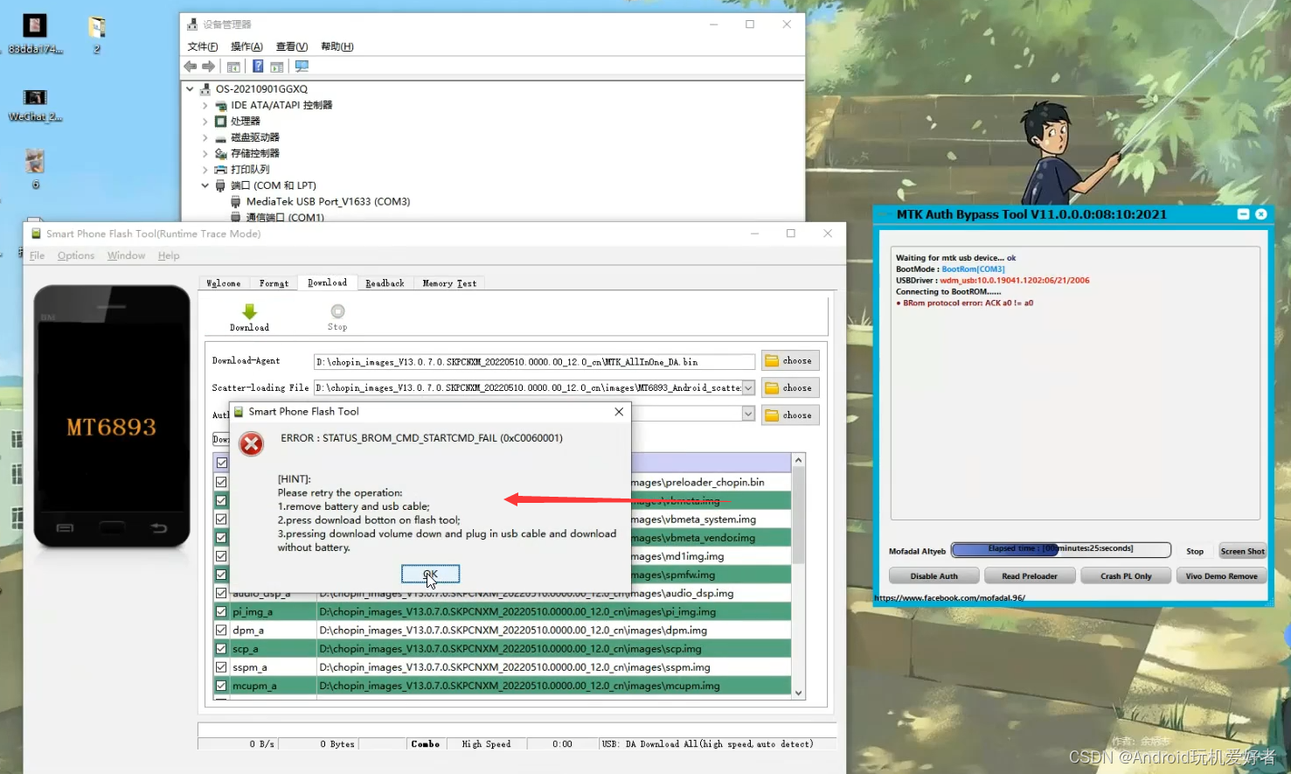Uncheck the dpm_a partition checkbox
The height and width of the screenshot is (774, 1291).
pos(221,631)
